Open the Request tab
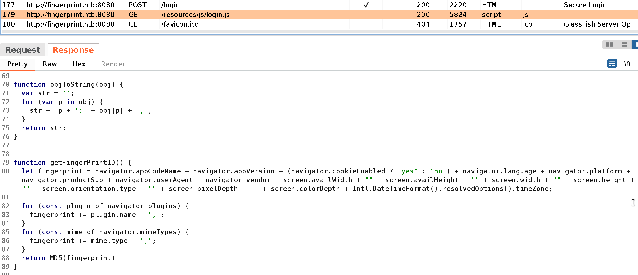Viewport: 638px width, 275px height. coord(22,50)
